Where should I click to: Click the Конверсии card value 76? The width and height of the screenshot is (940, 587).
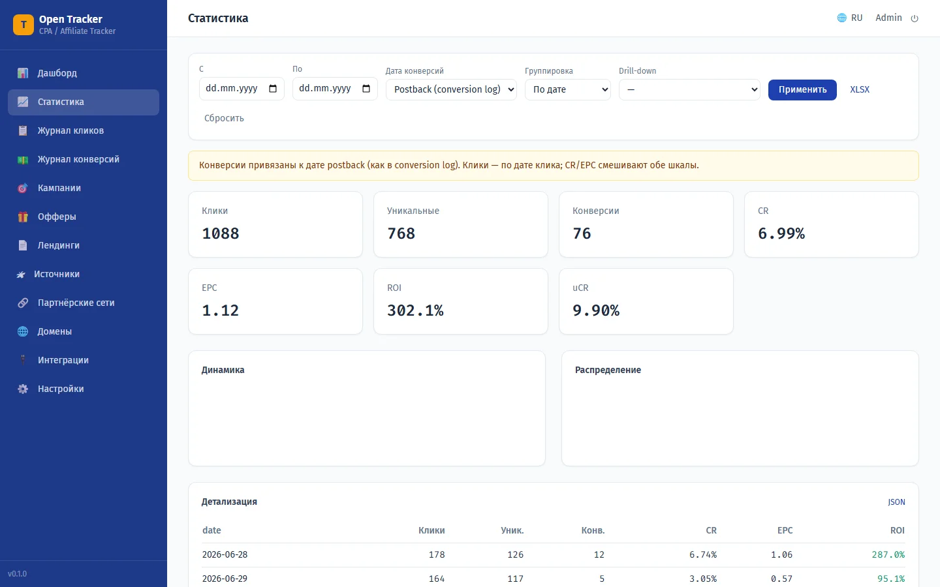pyautogui.click(x=582, y=233)
